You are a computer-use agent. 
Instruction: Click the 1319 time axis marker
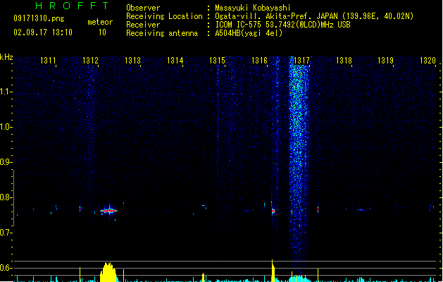point(386,61)
